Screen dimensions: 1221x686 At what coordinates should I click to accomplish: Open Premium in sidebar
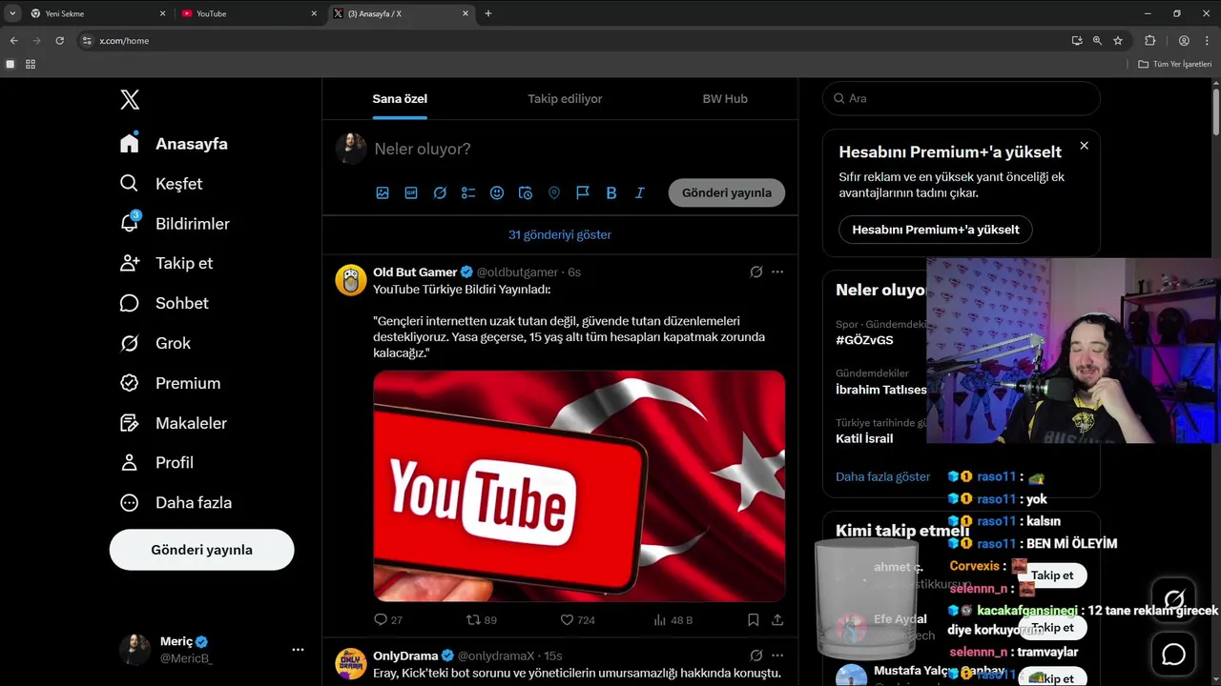coord(170,383)
